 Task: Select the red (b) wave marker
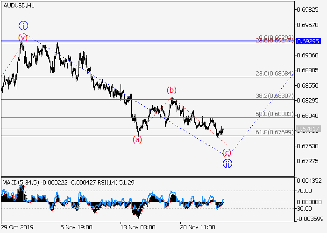coord(172,89)
